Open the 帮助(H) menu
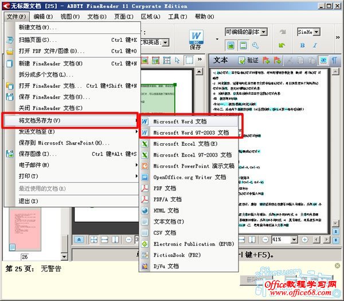The width and height of the screenshot is (344, 301). tap(205, 17)
